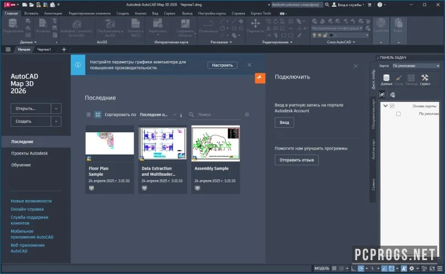Open the Онлайн-справка link
The image size is (445, 274).
click(x=27, y=209)
